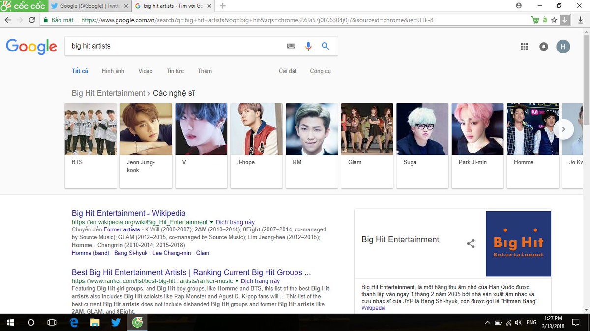Select the Jeon Jung-kook artist card

tap(146, 146)
